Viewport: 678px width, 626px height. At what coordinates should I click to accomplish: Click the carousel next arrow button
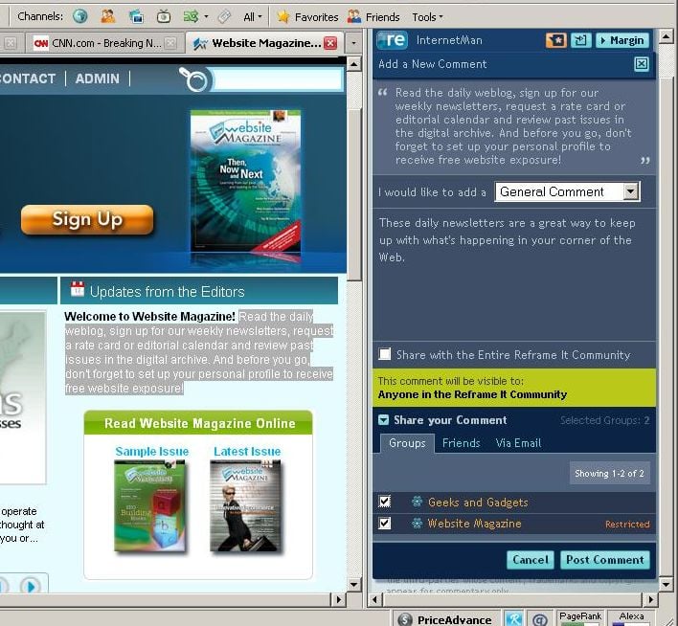coord(31,587)
